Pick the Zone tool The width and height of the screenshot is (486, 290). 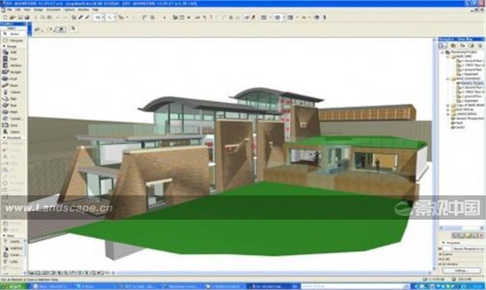(x=12, y=124)
